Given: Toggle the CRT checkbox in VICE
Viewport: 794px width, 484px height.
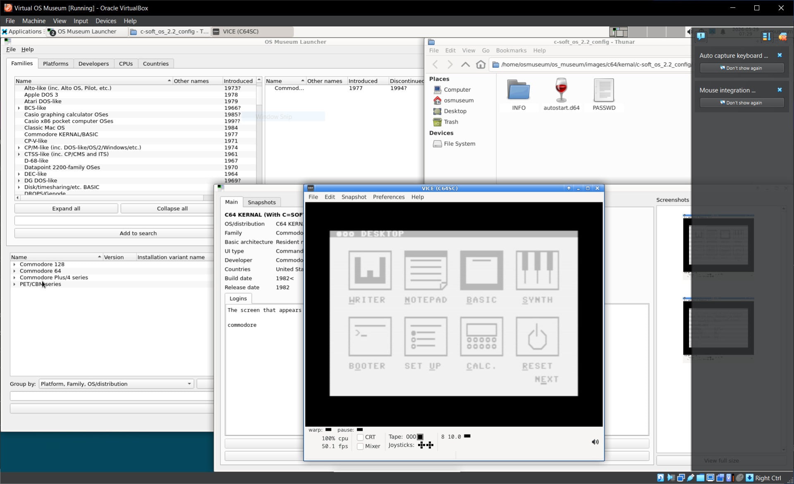Looking at the screenshot, I should click(360, 437).
